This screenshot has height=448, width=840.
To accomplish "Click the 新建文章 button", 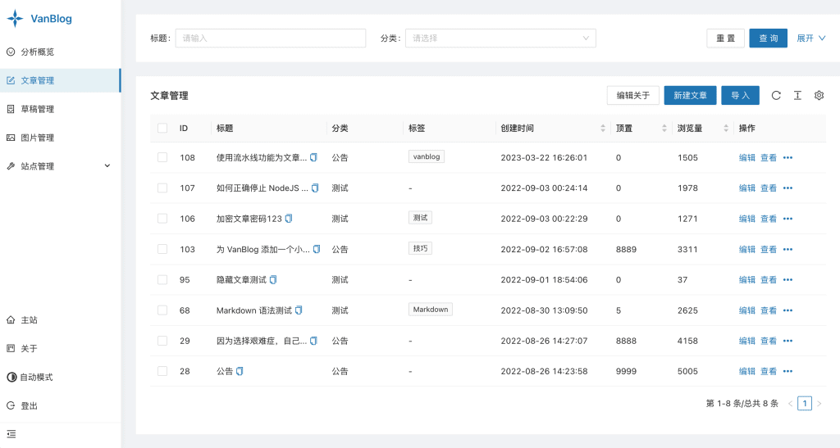I will (x=690, y=96).
